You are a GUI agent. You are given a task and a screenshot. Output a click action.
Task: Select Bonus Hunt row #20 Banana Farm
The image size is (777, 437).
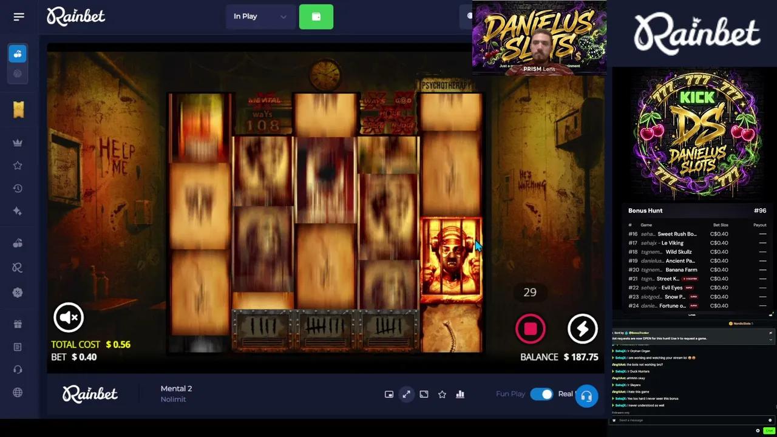[697, 269]
